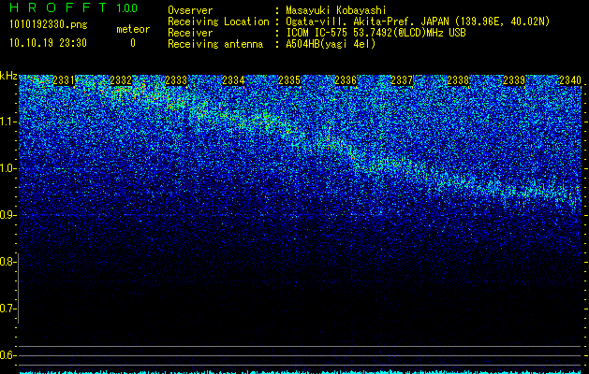
Task: Click the 1.1 kHz axis label
Action: (7, 122)
